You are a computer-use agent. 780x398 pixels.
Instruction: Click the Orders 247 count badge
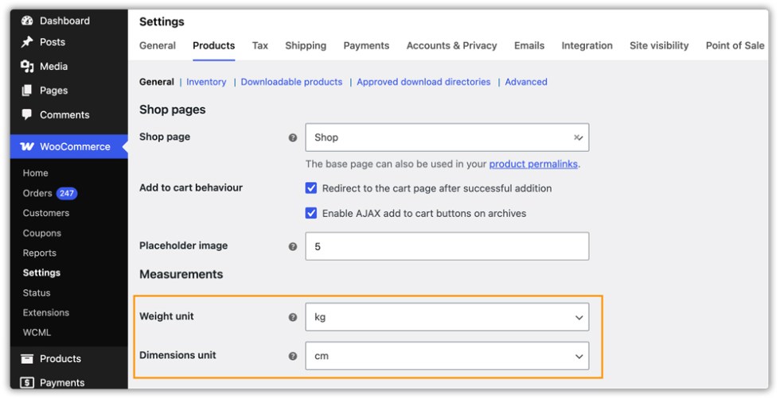pos(67,194)
